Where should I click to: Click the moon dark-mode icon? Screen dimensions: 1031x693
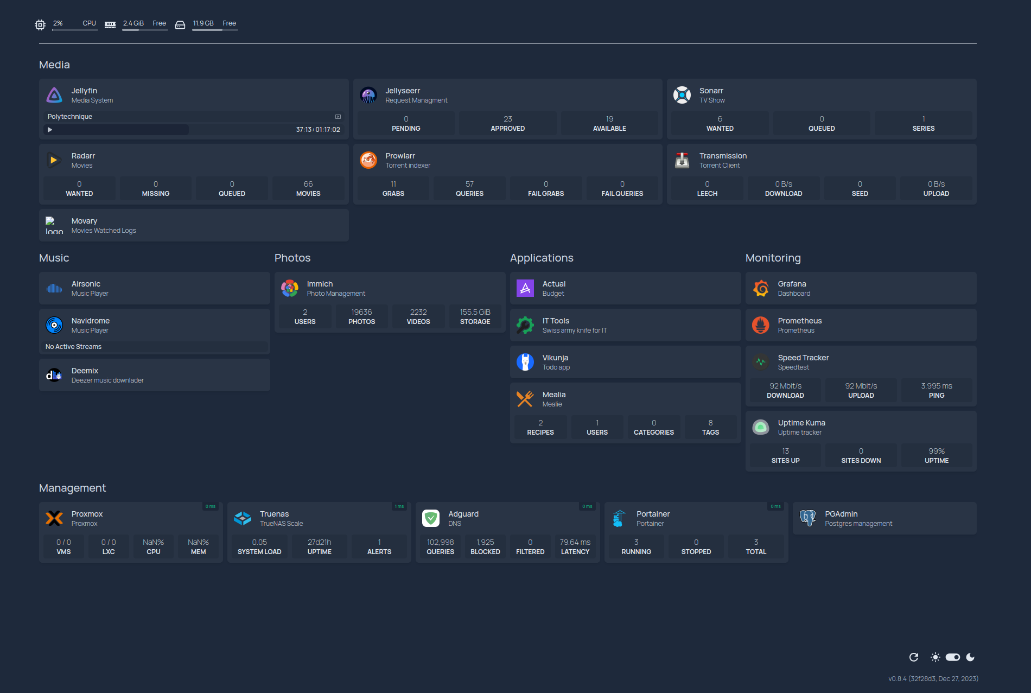pyautogui.click(x=971, y=657)
